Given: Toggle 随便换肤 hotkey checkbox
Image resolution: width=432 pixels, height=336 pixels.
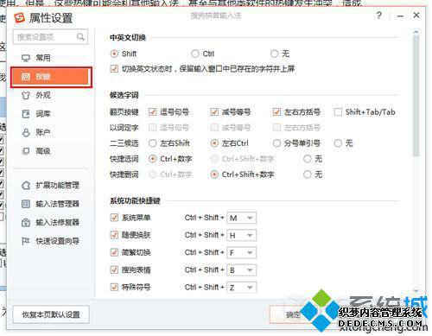Looking at the screenshot, I should [x=114, y=235].
